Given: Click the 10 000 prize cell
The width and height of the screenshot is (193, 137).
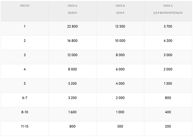Looking at the screenshot, I should click(x=120, y=41).
